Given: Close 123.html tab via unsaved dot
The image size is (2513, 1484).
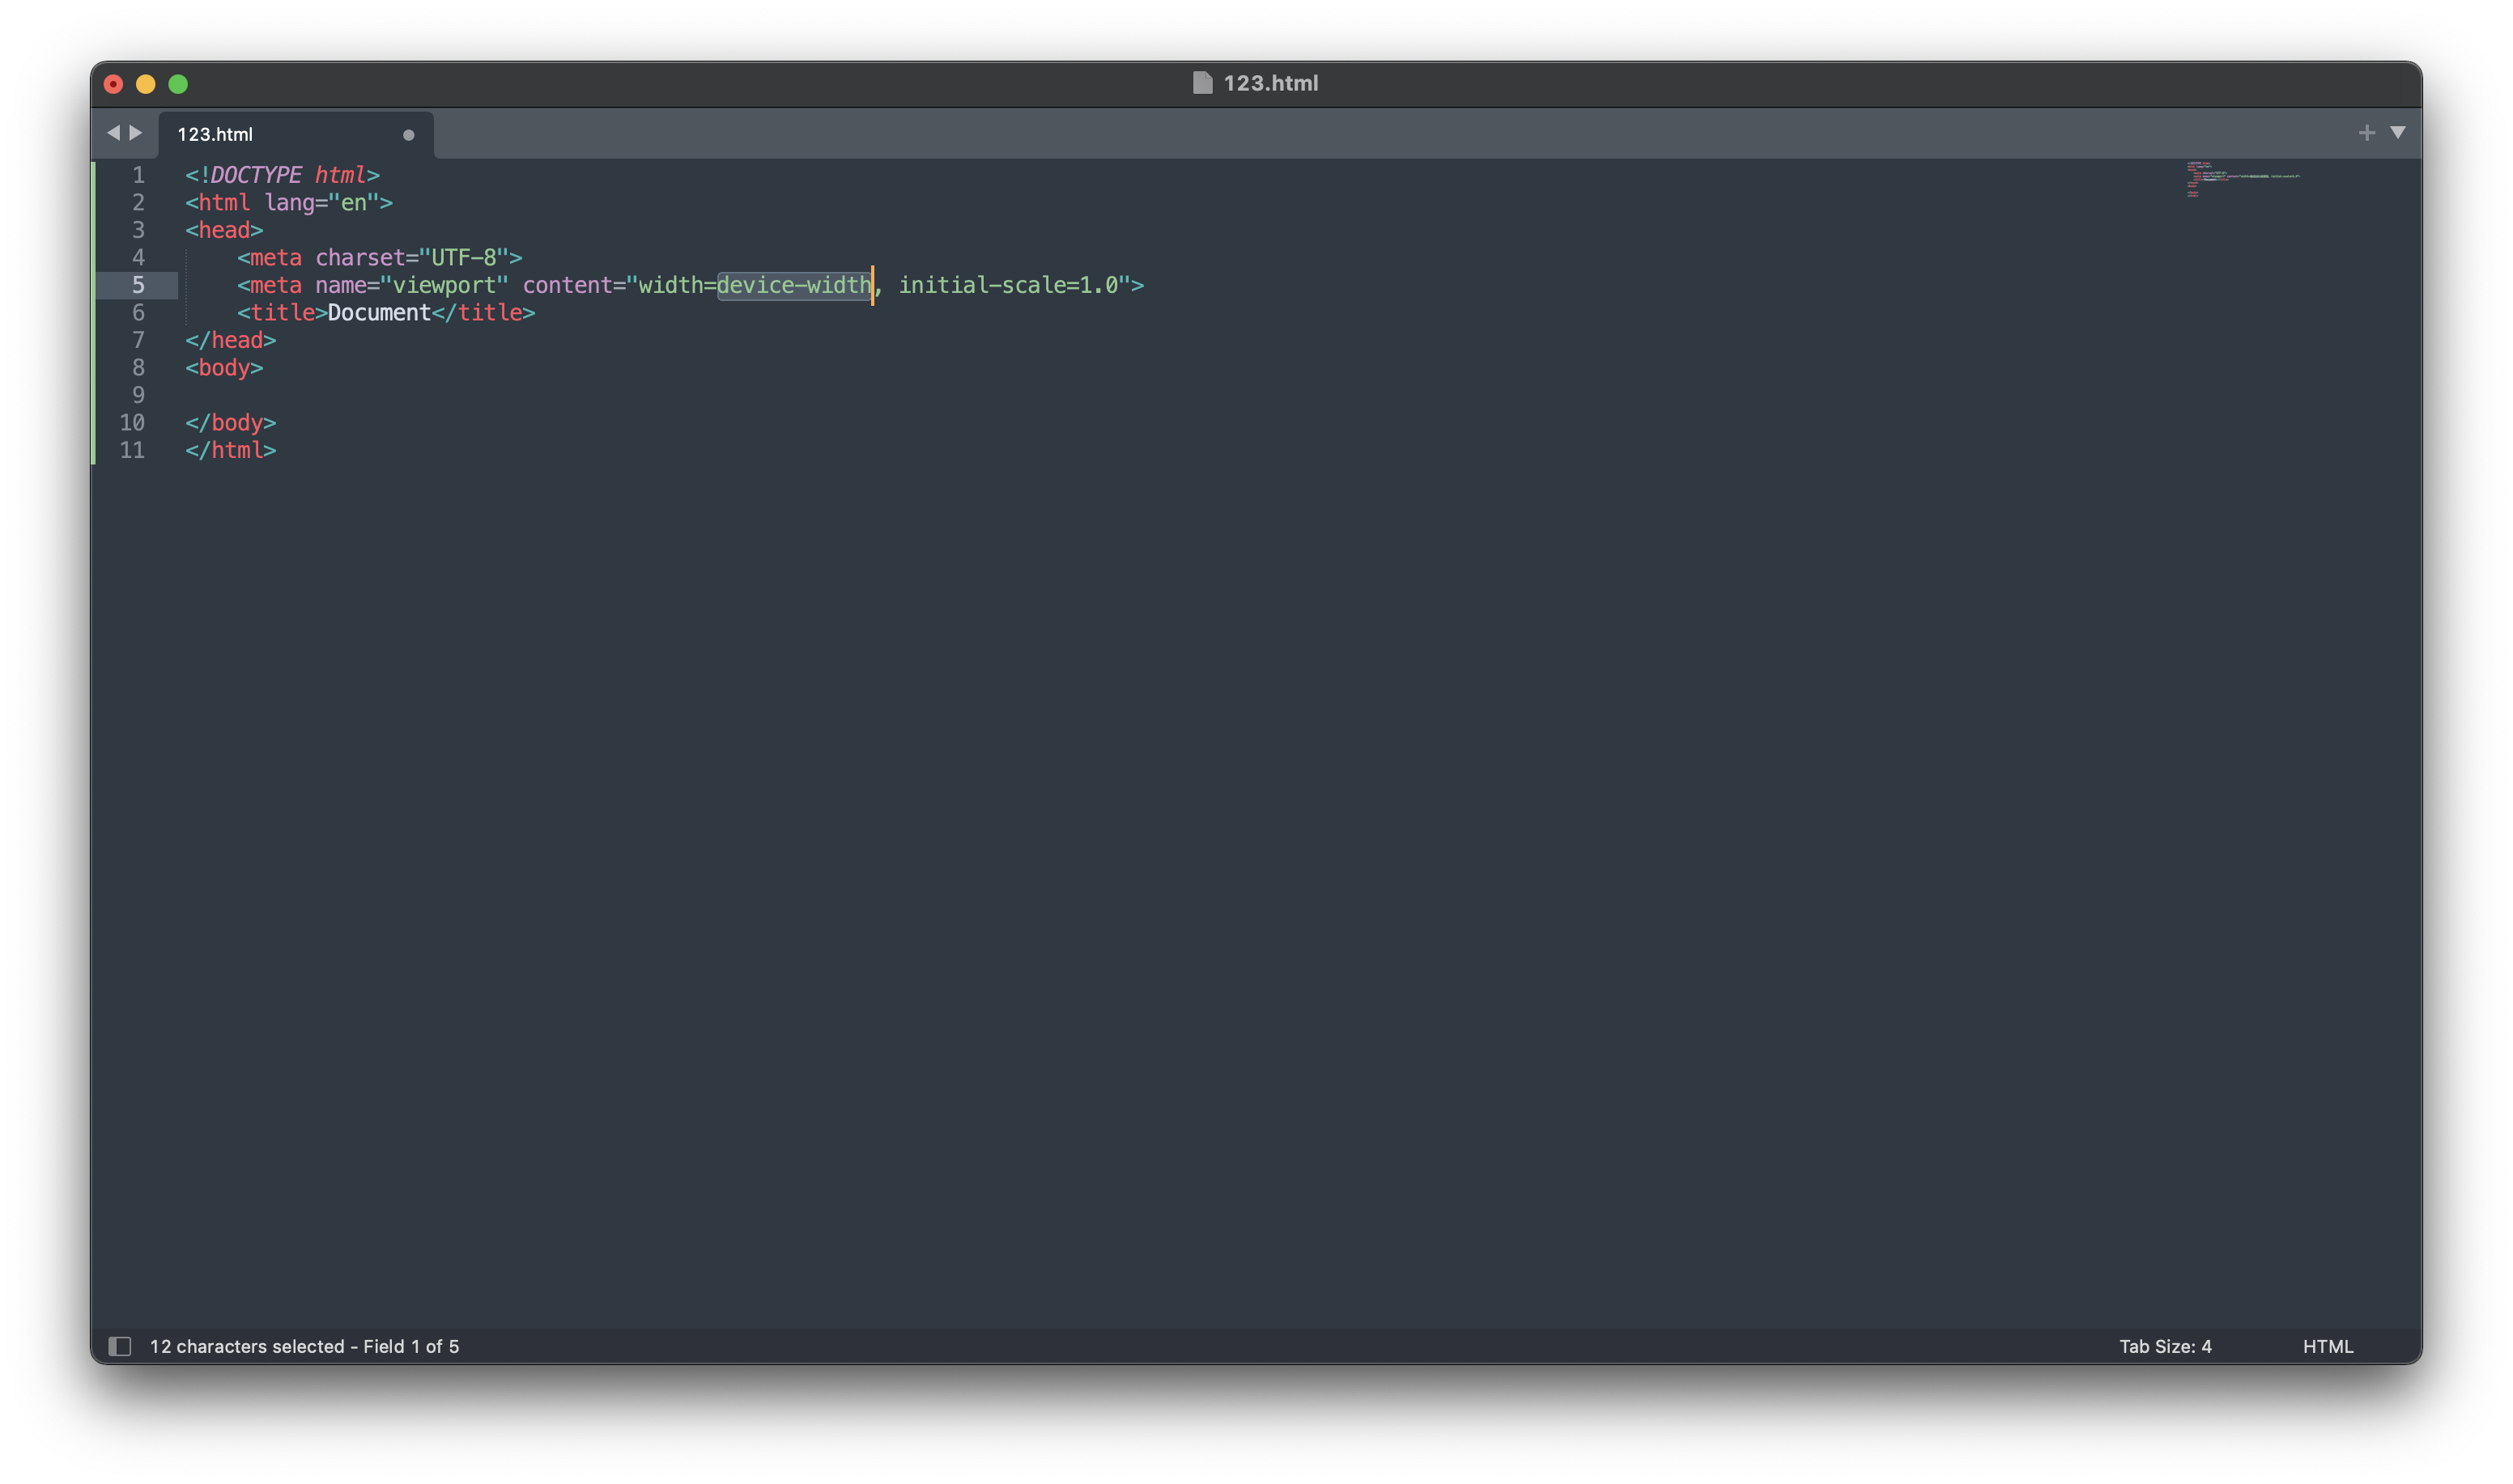Looking at the screenshot, I should 408,135.
